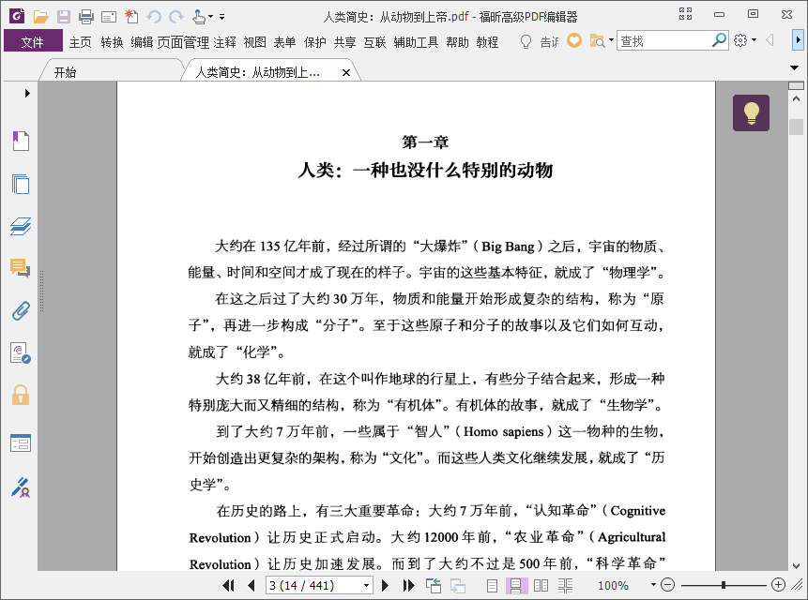Open the document tab list dropdown arrow
Screen dimensions: 808x600
[795, 67]
